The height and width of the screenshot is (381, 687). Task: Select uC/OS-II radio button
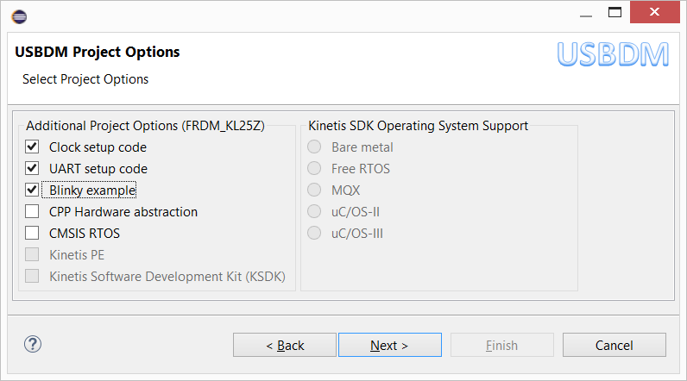point(315,212)
